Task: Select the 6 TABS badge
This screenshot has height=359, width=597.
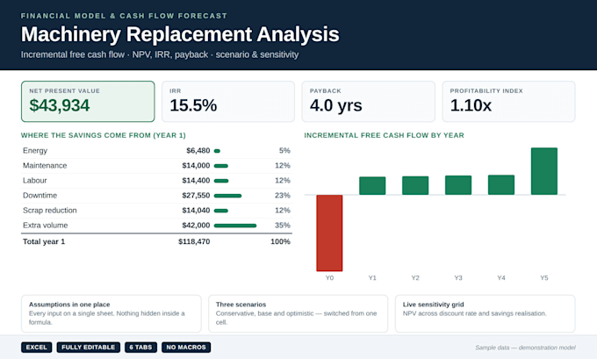Action: pos(140,348)
